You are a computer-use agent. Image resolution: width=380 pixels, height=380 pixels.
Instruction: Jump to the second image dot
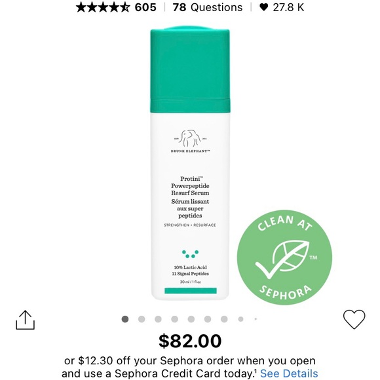142,319
